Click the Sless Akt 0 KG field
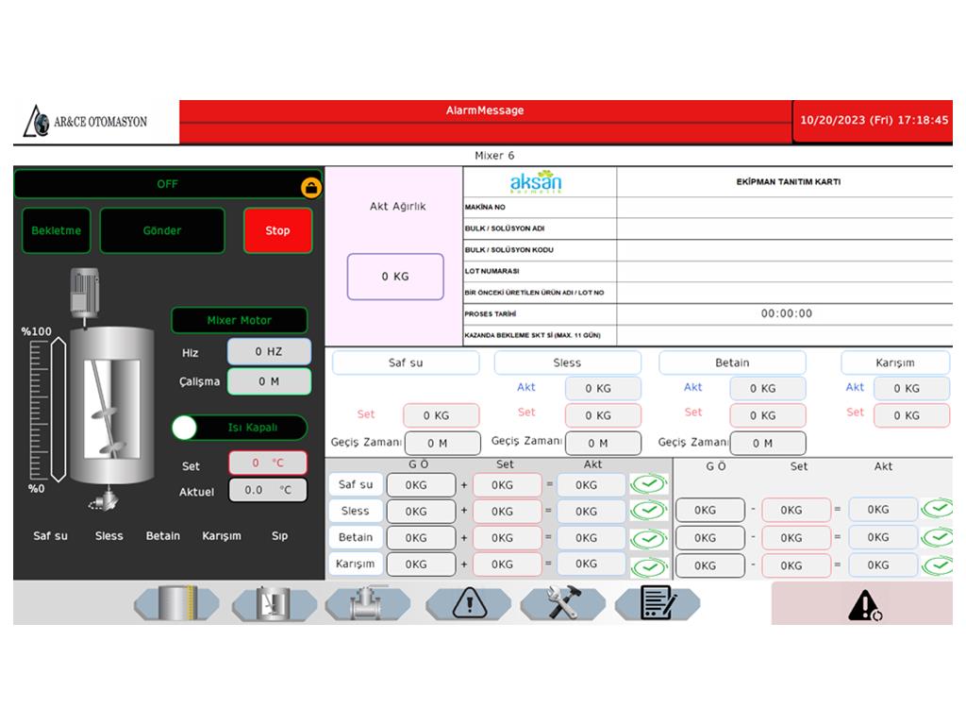Viewport: 966px width, 725px height. (603, 388)
